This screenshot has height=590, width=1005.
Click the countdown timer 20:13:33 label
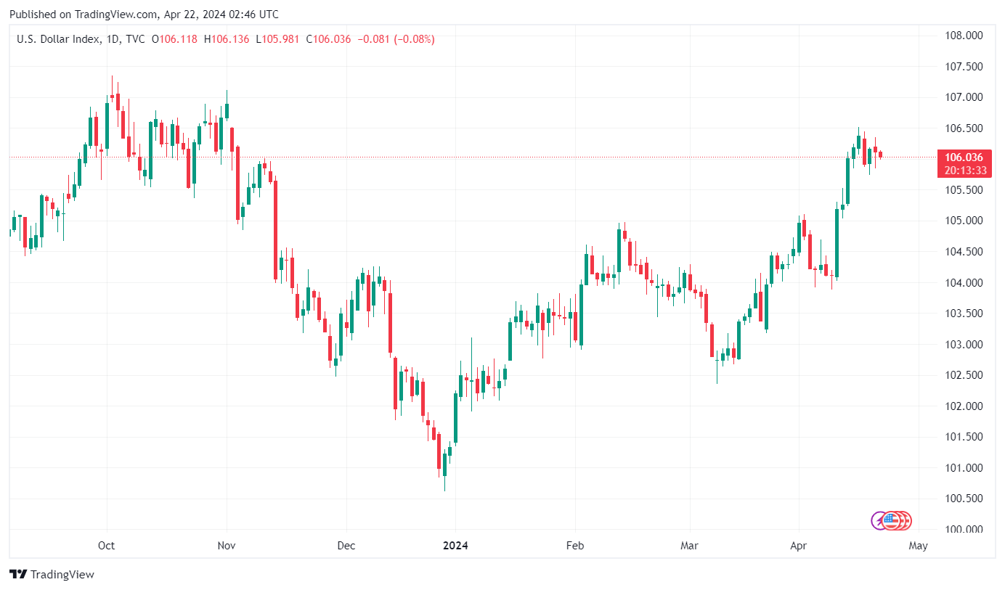click(964, 171)
